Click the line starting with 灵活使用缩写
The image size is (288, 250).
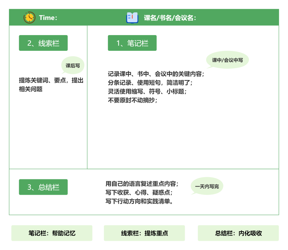click(147, 91)
